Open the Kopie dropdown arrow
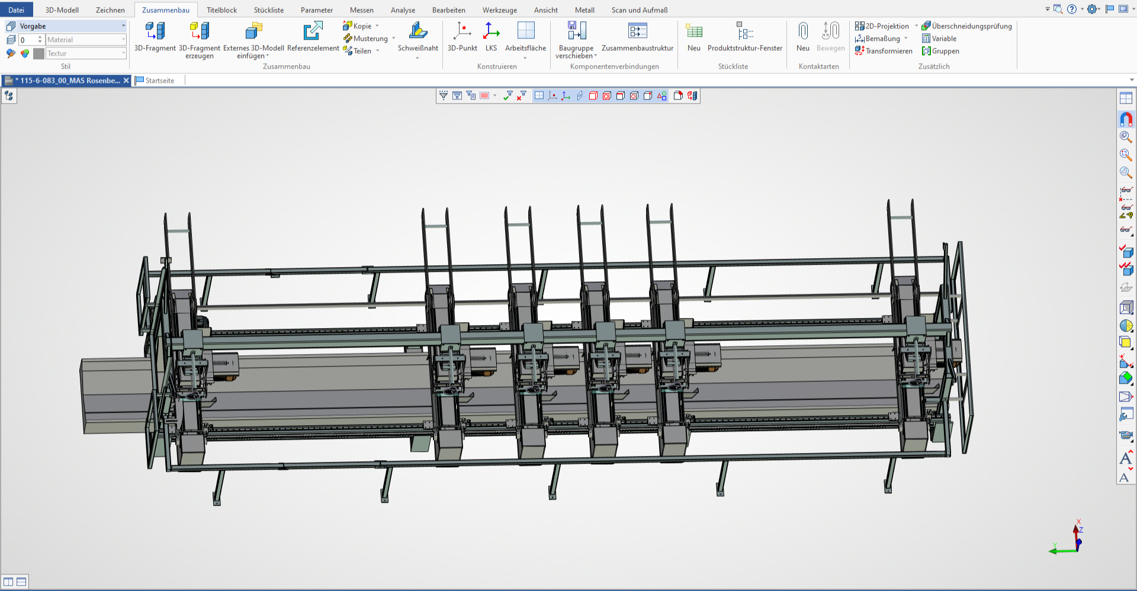The height and width of the screenshot is (591, 1137). (377, 26)
